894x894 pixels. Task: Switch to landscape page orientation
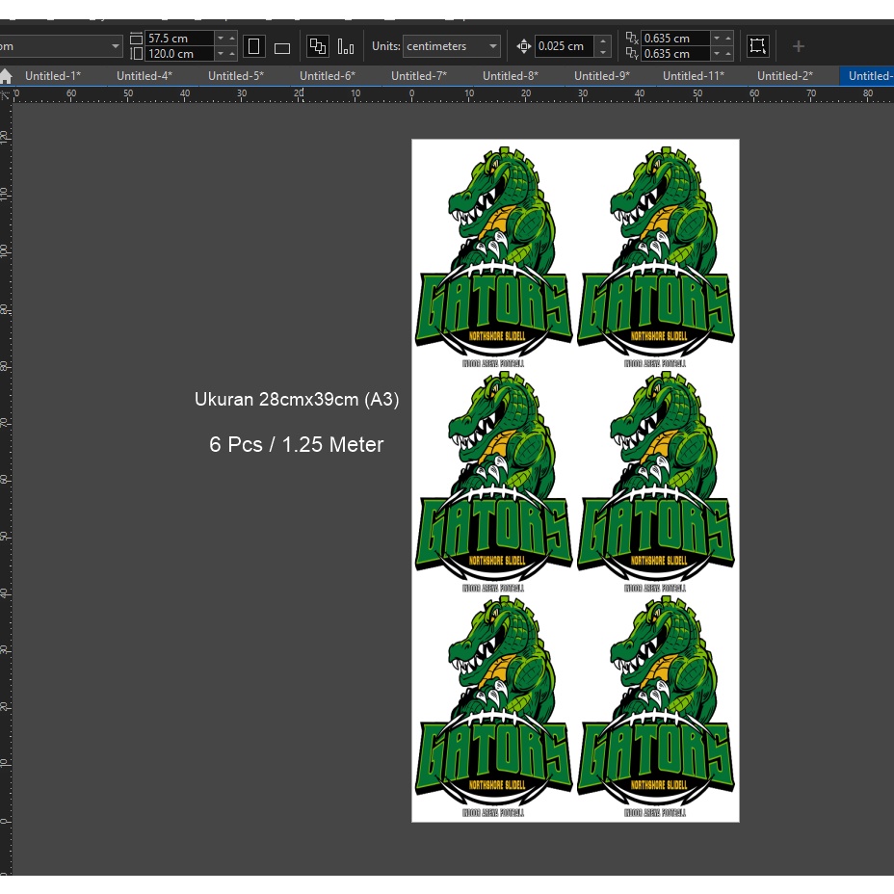(281, 46)
